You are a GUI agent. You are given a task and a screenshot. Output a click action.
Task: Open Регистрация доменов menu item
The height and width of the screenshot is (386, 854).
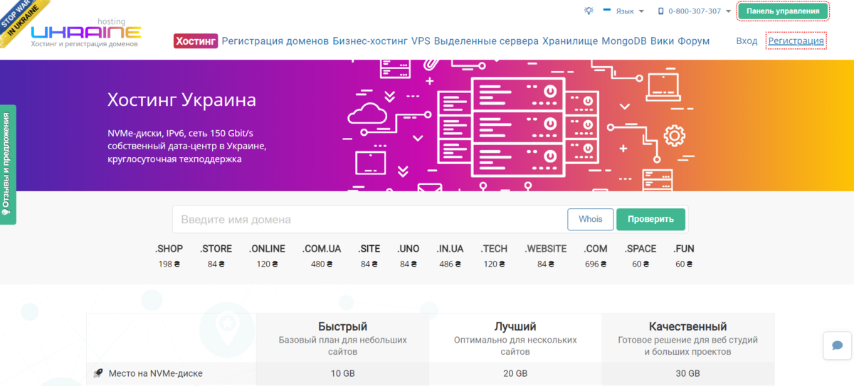pyautogui.click(x=275, y=41)
